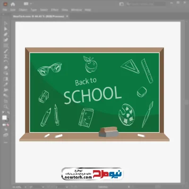Swap fill and stroke arrows

click(8, 113)
